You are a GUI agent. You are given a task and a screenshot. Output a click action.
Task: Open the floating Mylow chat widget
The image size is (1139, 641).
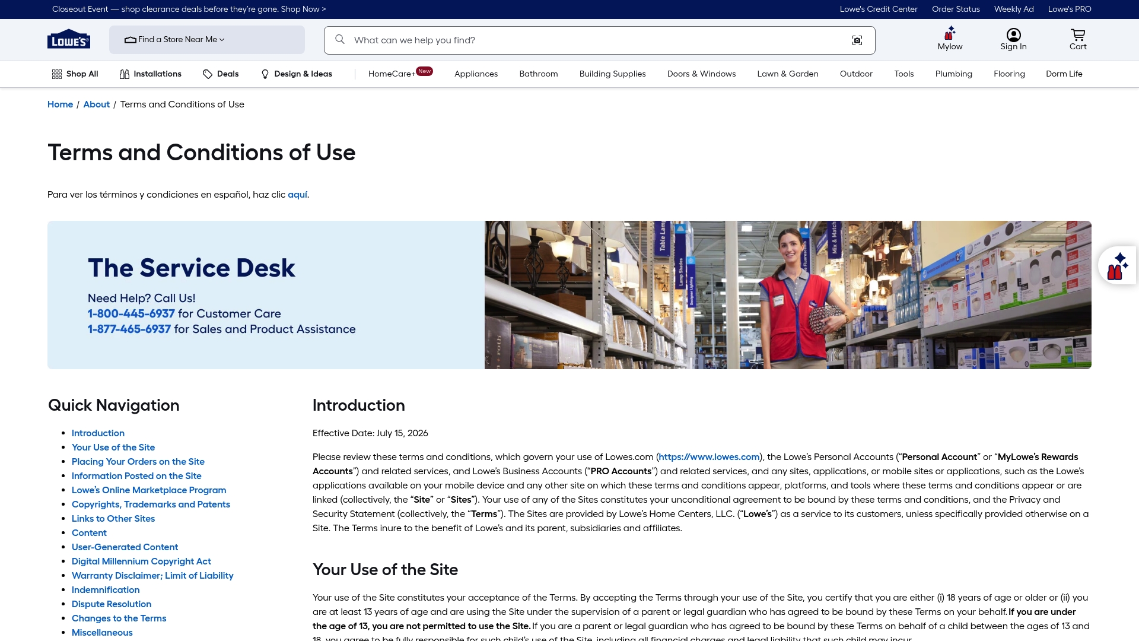1118,265
